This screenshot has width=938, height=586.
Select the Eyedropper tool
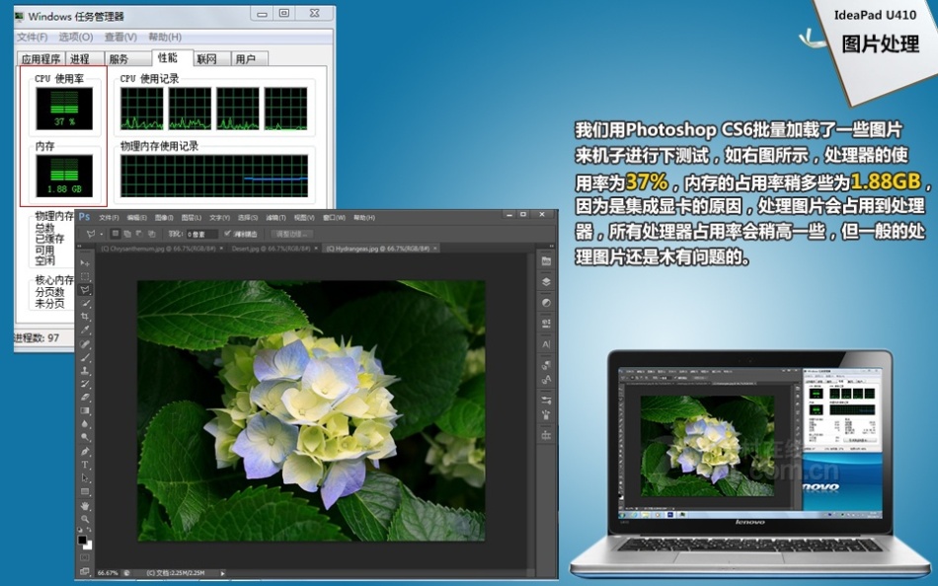85,330
